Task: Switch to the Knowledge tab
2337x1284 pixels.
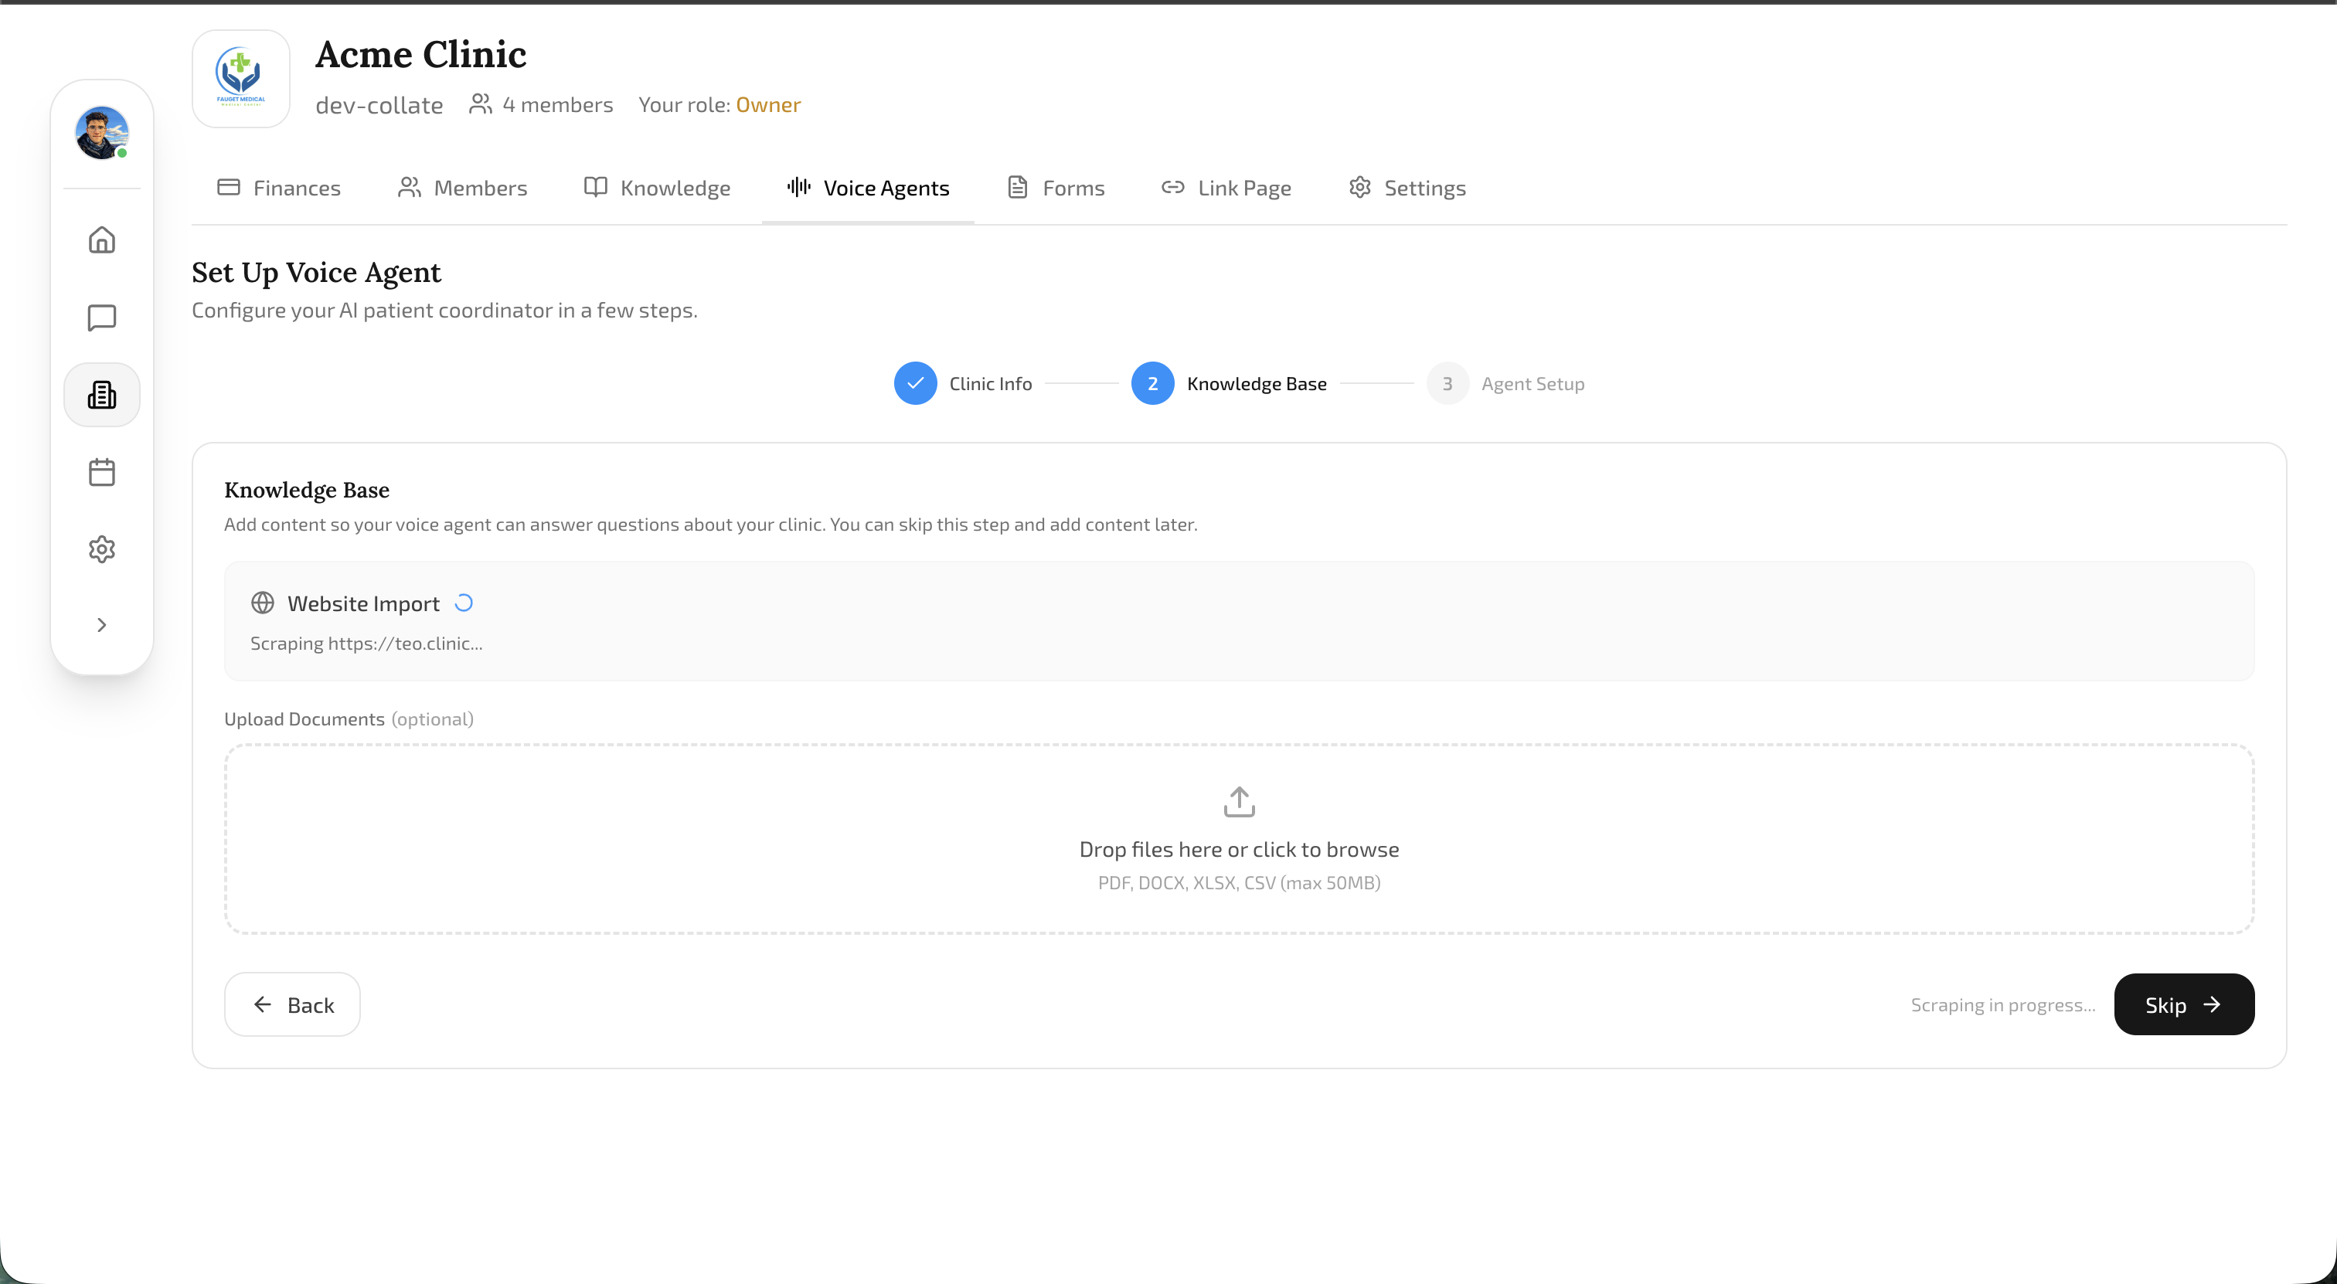Action: click(x=657, y=187)
